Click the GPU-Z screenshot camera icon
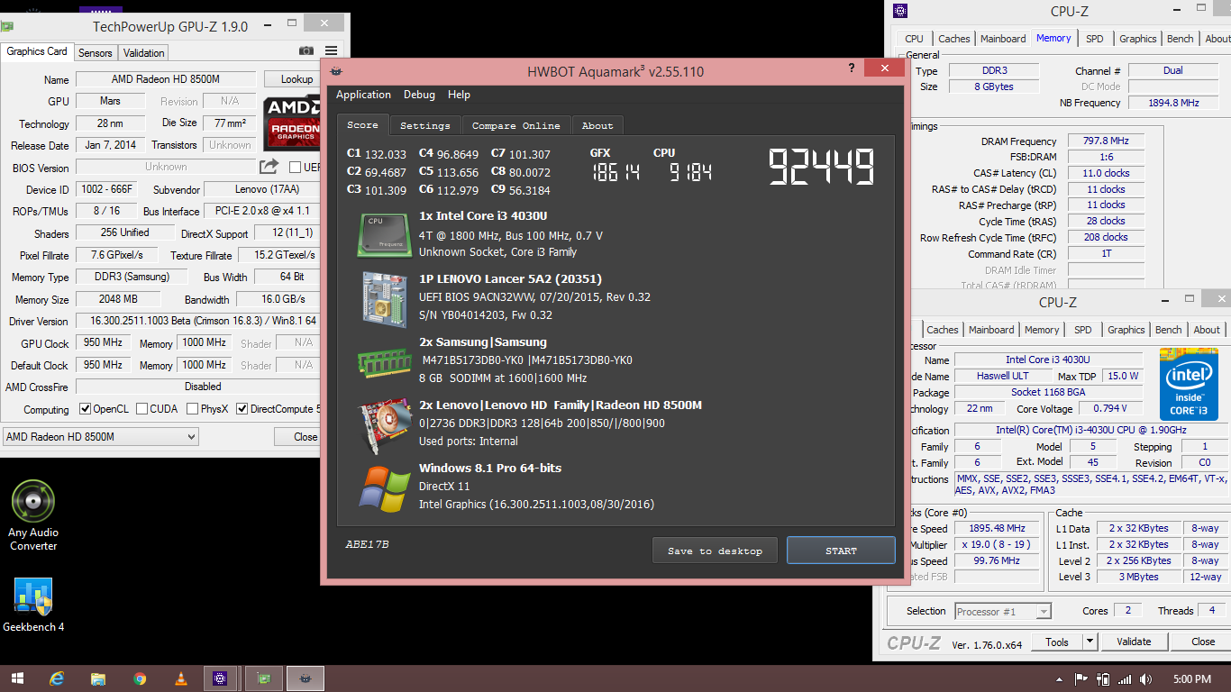1231x692 pixels. [306, 51]
